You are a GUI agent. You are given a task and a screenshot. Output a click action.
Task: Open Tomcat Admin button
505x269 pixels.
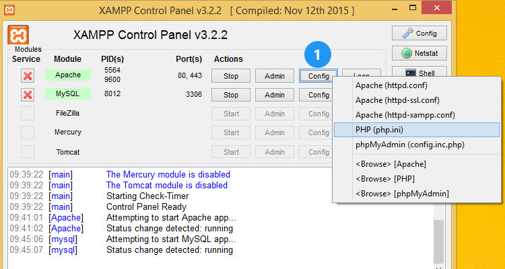pyautogui.click(x=275, y=151)
